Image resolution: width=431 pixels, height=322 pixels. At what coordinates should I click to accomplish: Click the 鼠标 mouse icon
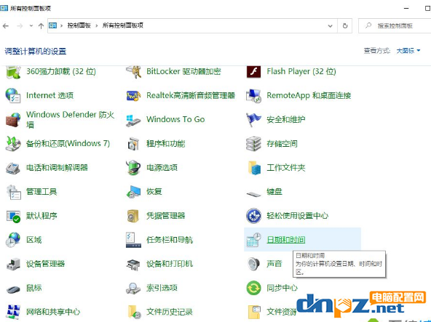(13, 289)
